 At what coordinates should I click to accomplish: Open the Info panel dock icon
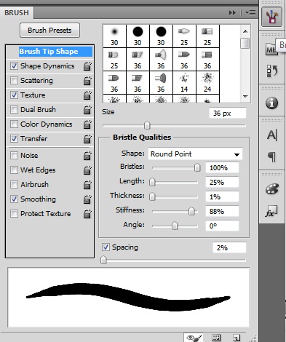271,103
